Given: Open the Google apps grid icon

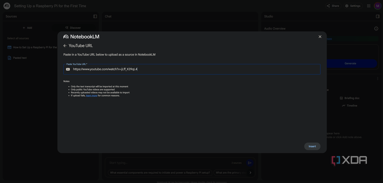Looking at the screenshot, I should [369, 6].
